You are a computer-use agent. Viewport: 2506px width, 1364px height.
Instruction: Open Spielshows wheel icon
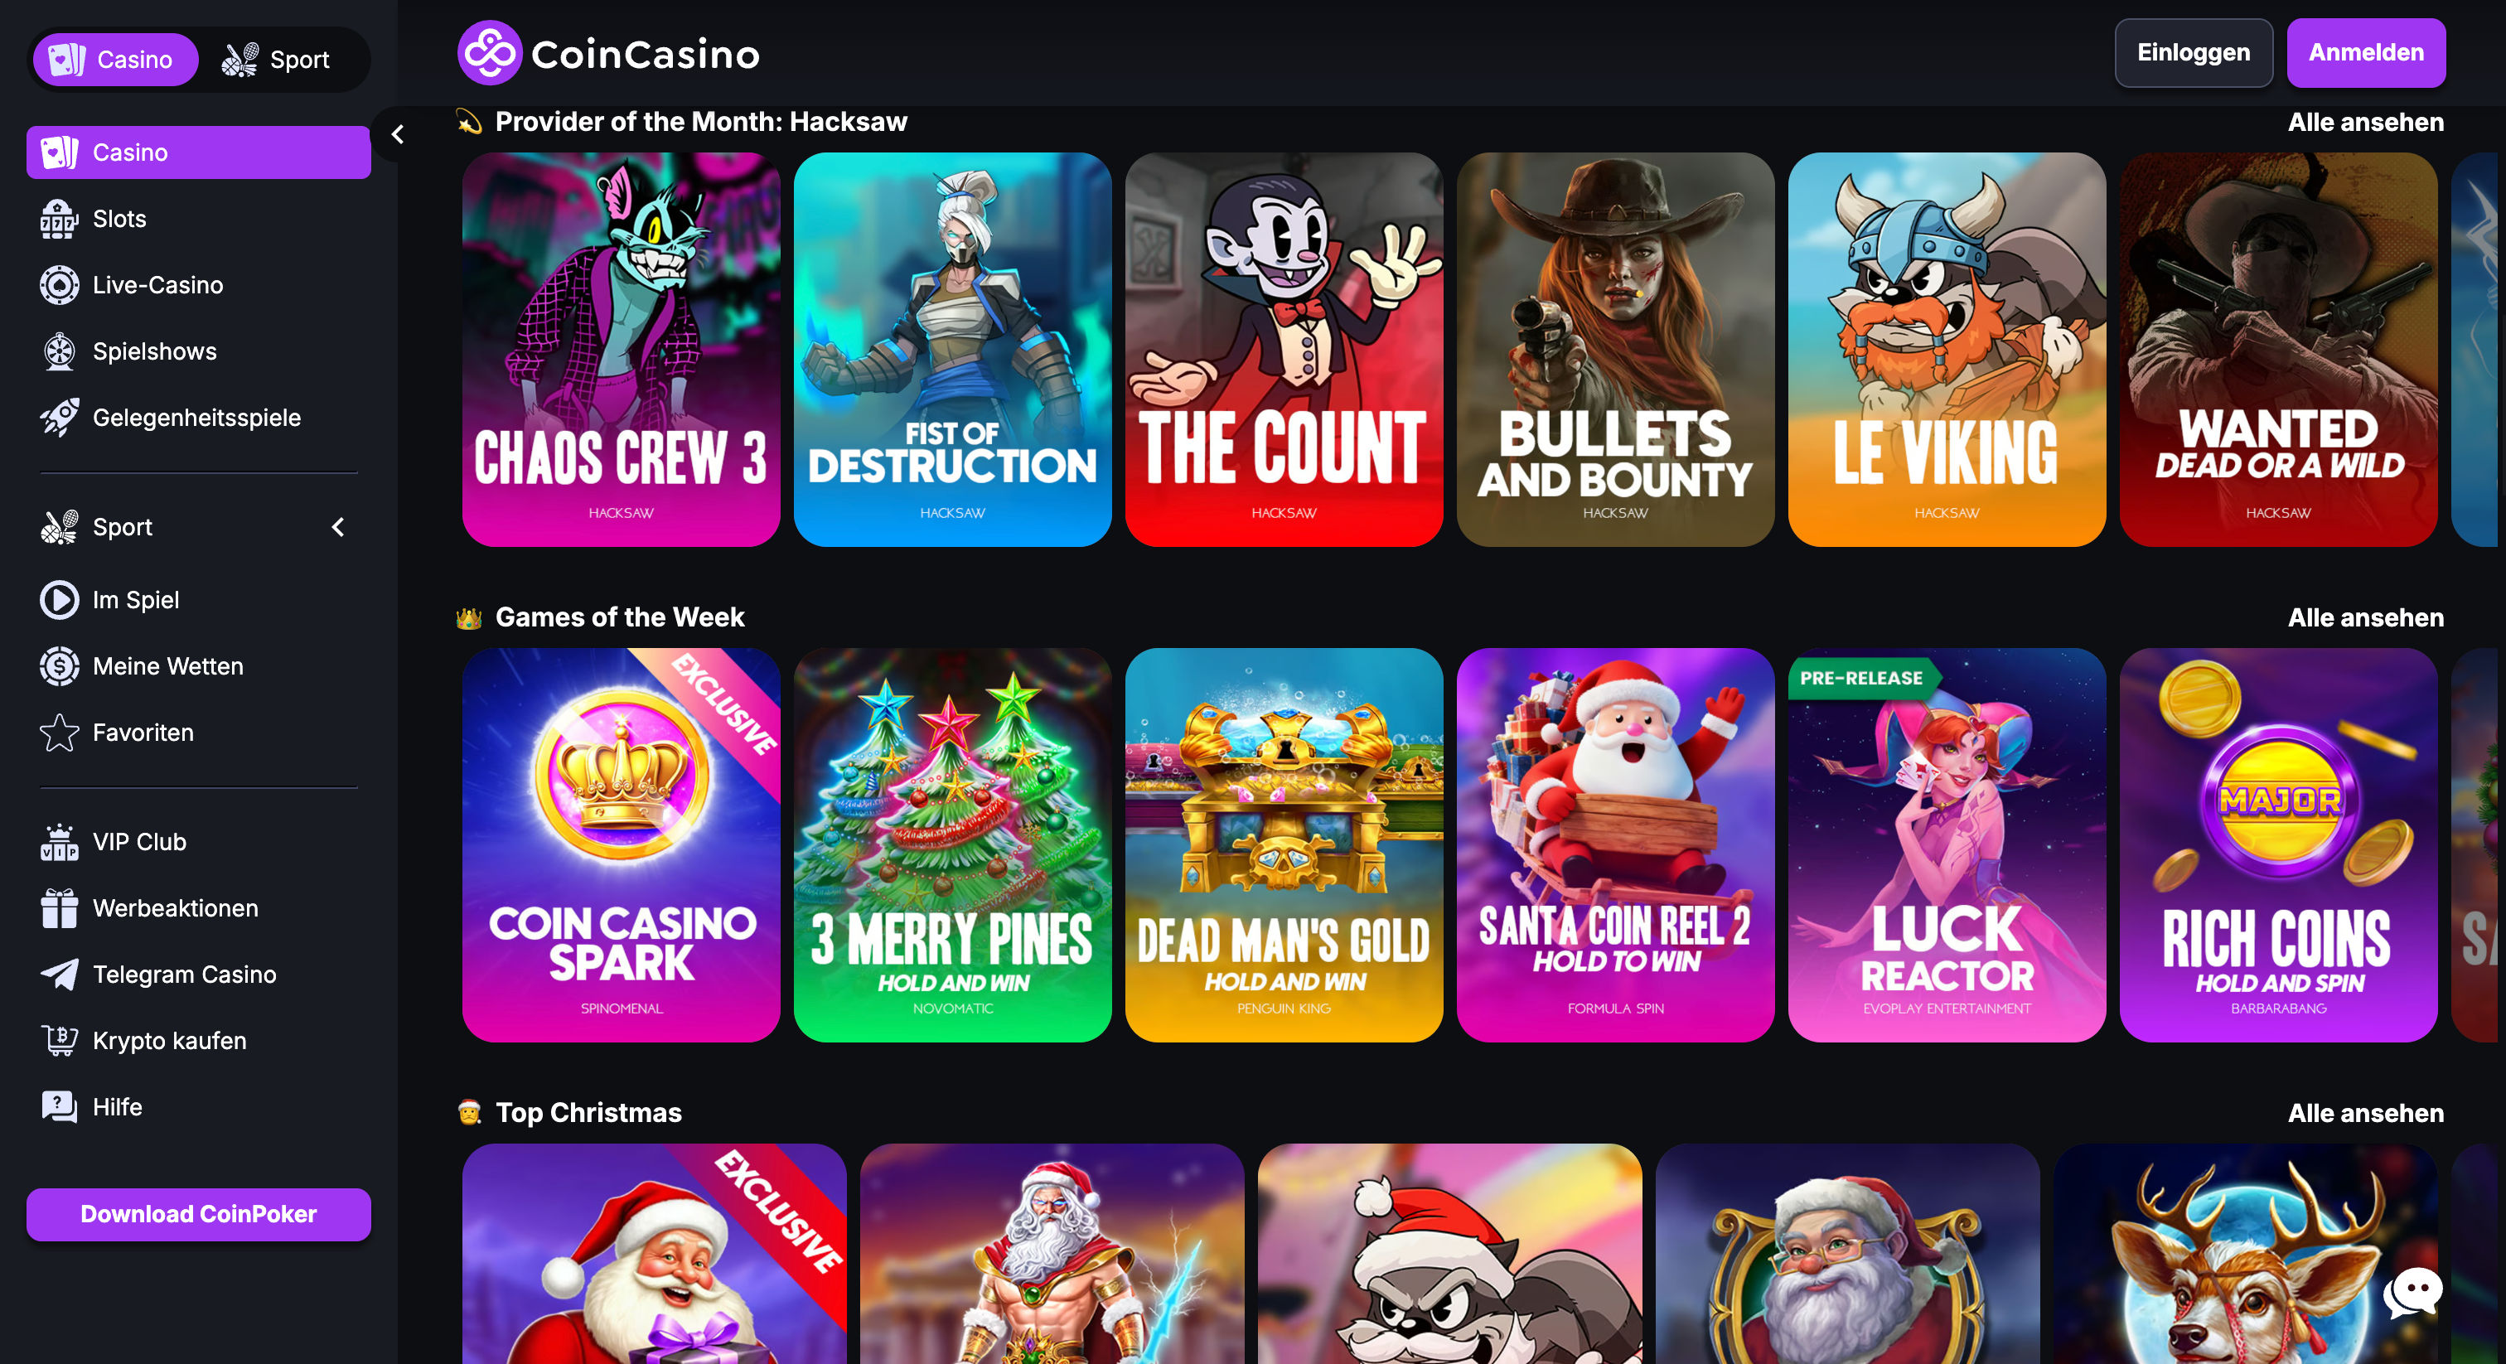click(x=60, y=351)
